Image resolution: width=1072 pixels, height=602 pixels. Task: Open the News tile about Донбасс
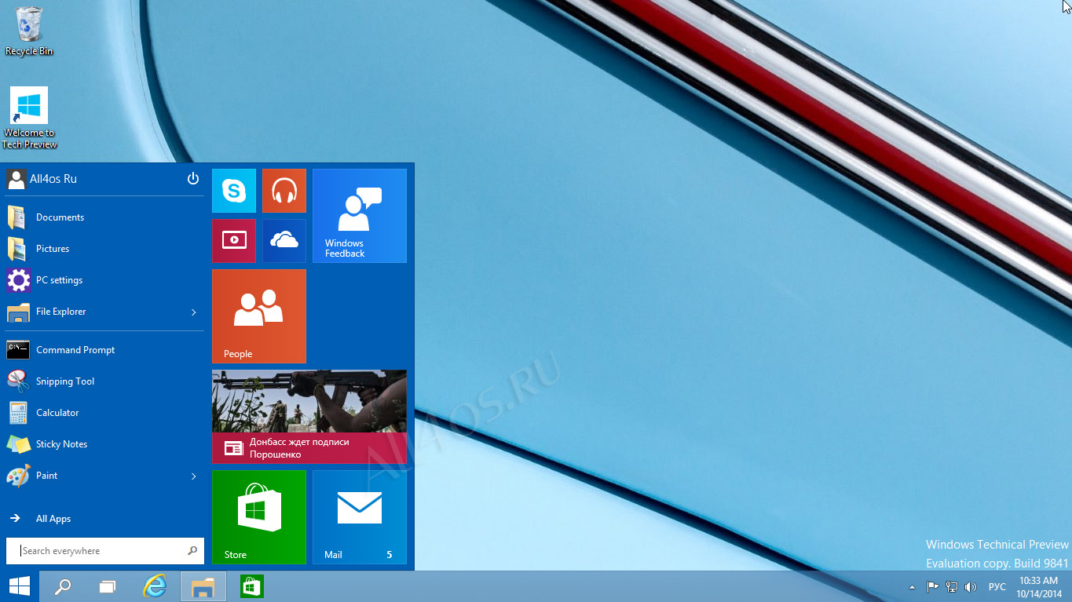point(309,417)
